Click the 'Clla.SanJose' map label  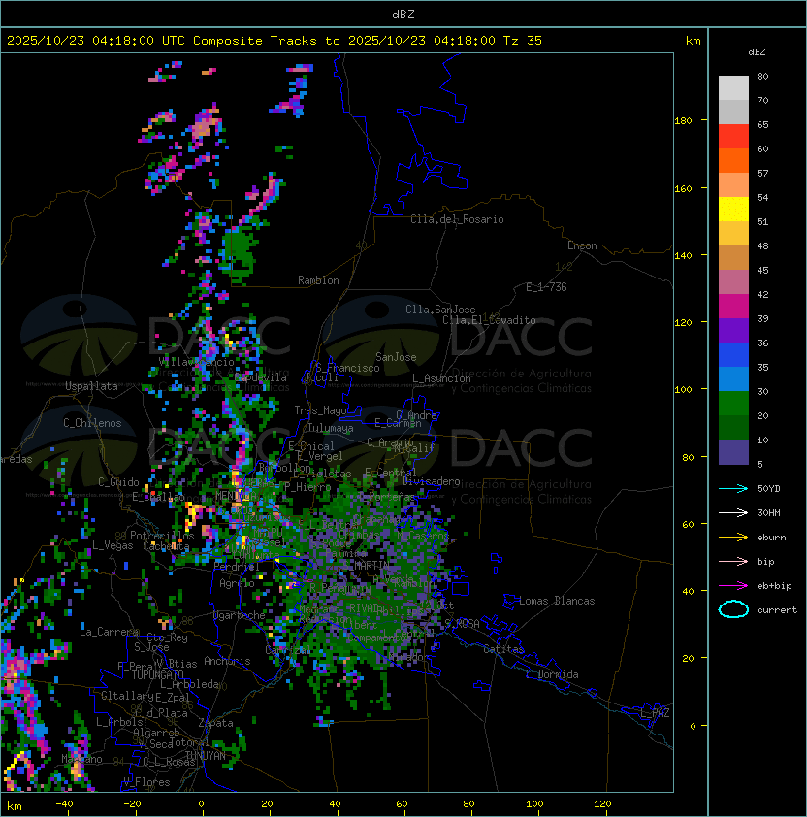440,310
